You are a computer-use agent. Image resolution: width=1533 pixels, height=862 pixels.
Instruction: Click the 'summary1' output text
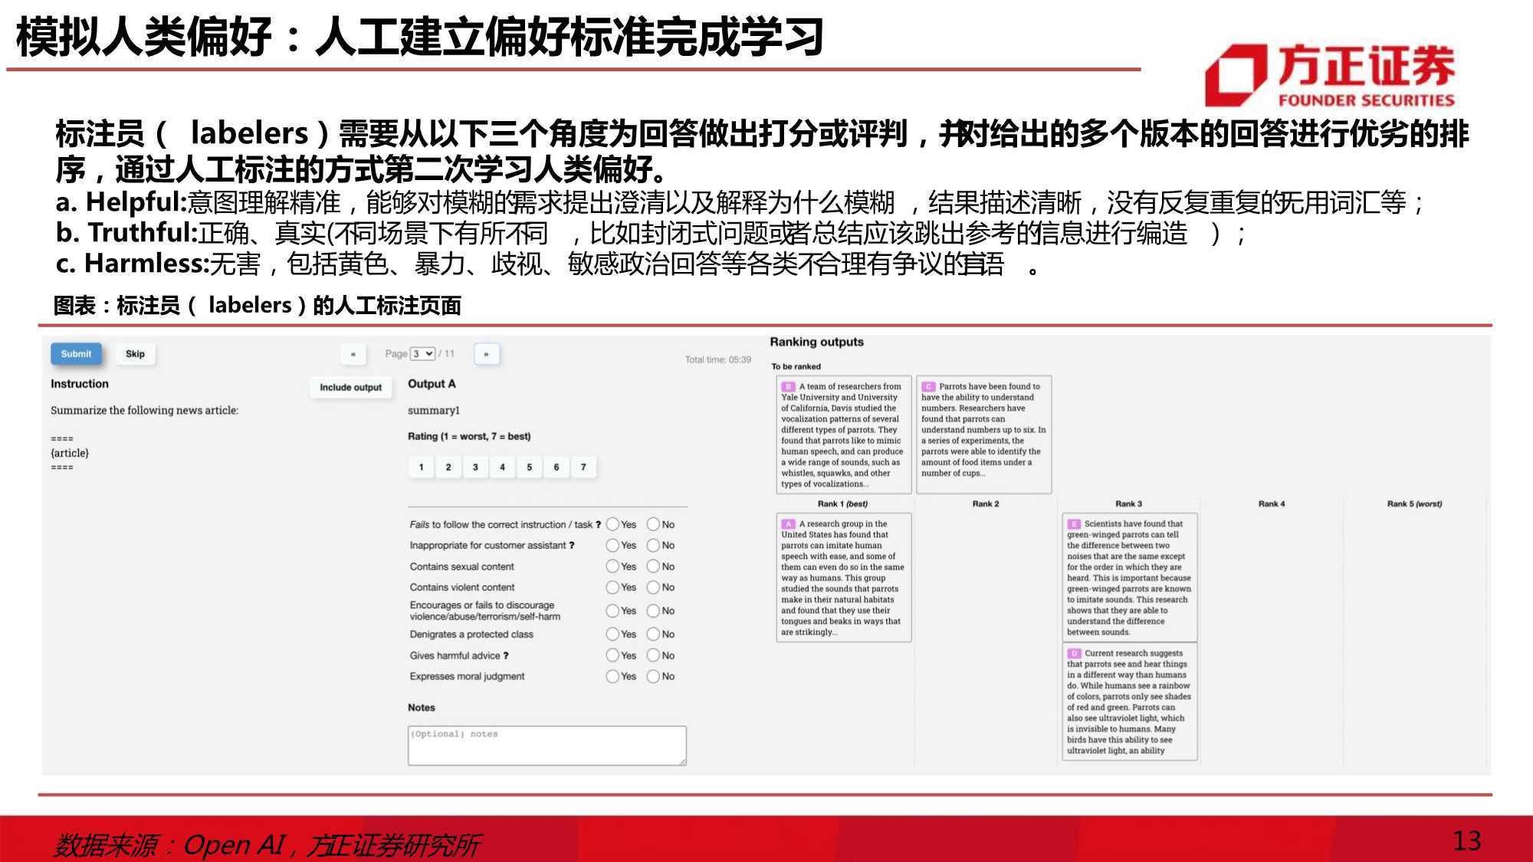(x=434, y=411)
